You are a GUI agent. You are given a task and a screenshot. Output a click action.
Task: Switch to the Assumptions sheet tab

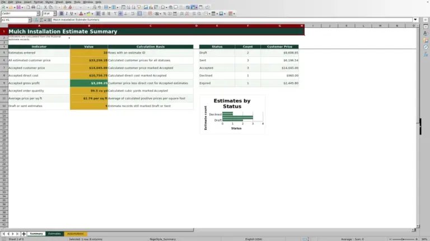(x=75, y=234)
